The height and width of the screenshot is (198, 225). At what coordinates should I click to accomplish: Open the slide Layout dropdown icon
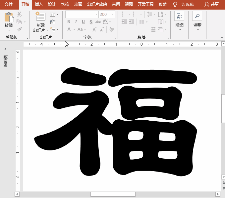(54, 14)
